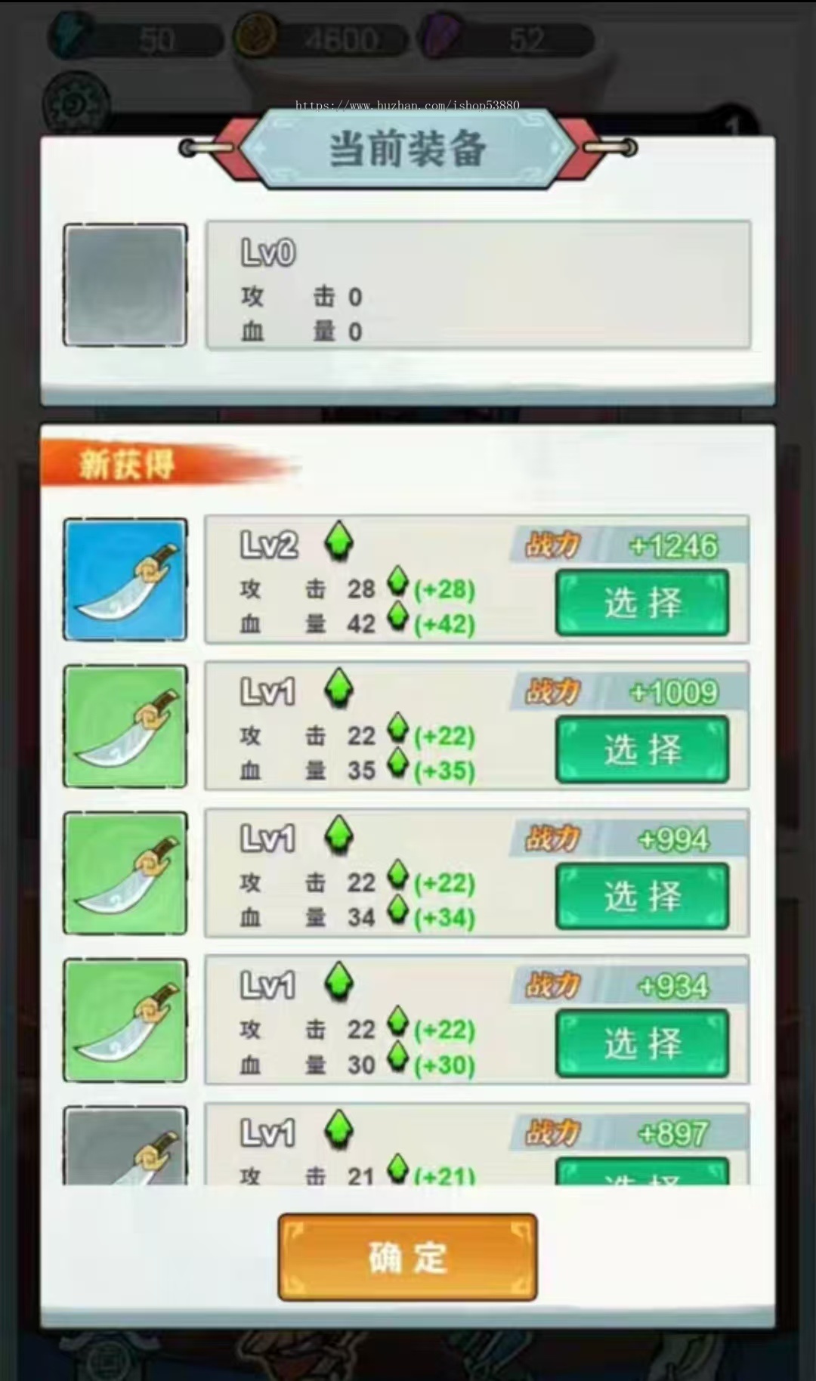Tap the 当前装备 title banner
Viewport: 816px width, 1381px height.
pos(408,148)
